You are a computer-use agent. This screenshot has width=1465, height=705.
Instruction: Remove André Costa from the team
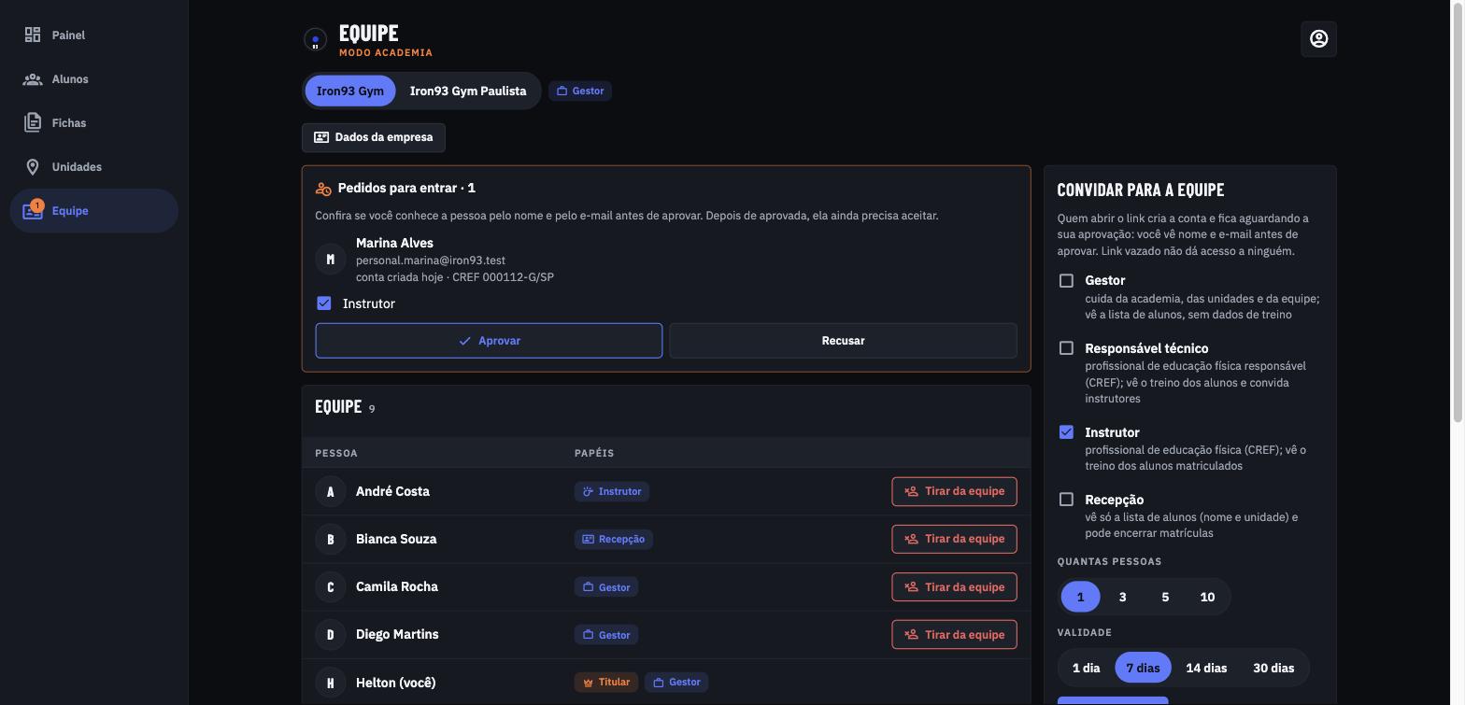click(x=954, y=491)
